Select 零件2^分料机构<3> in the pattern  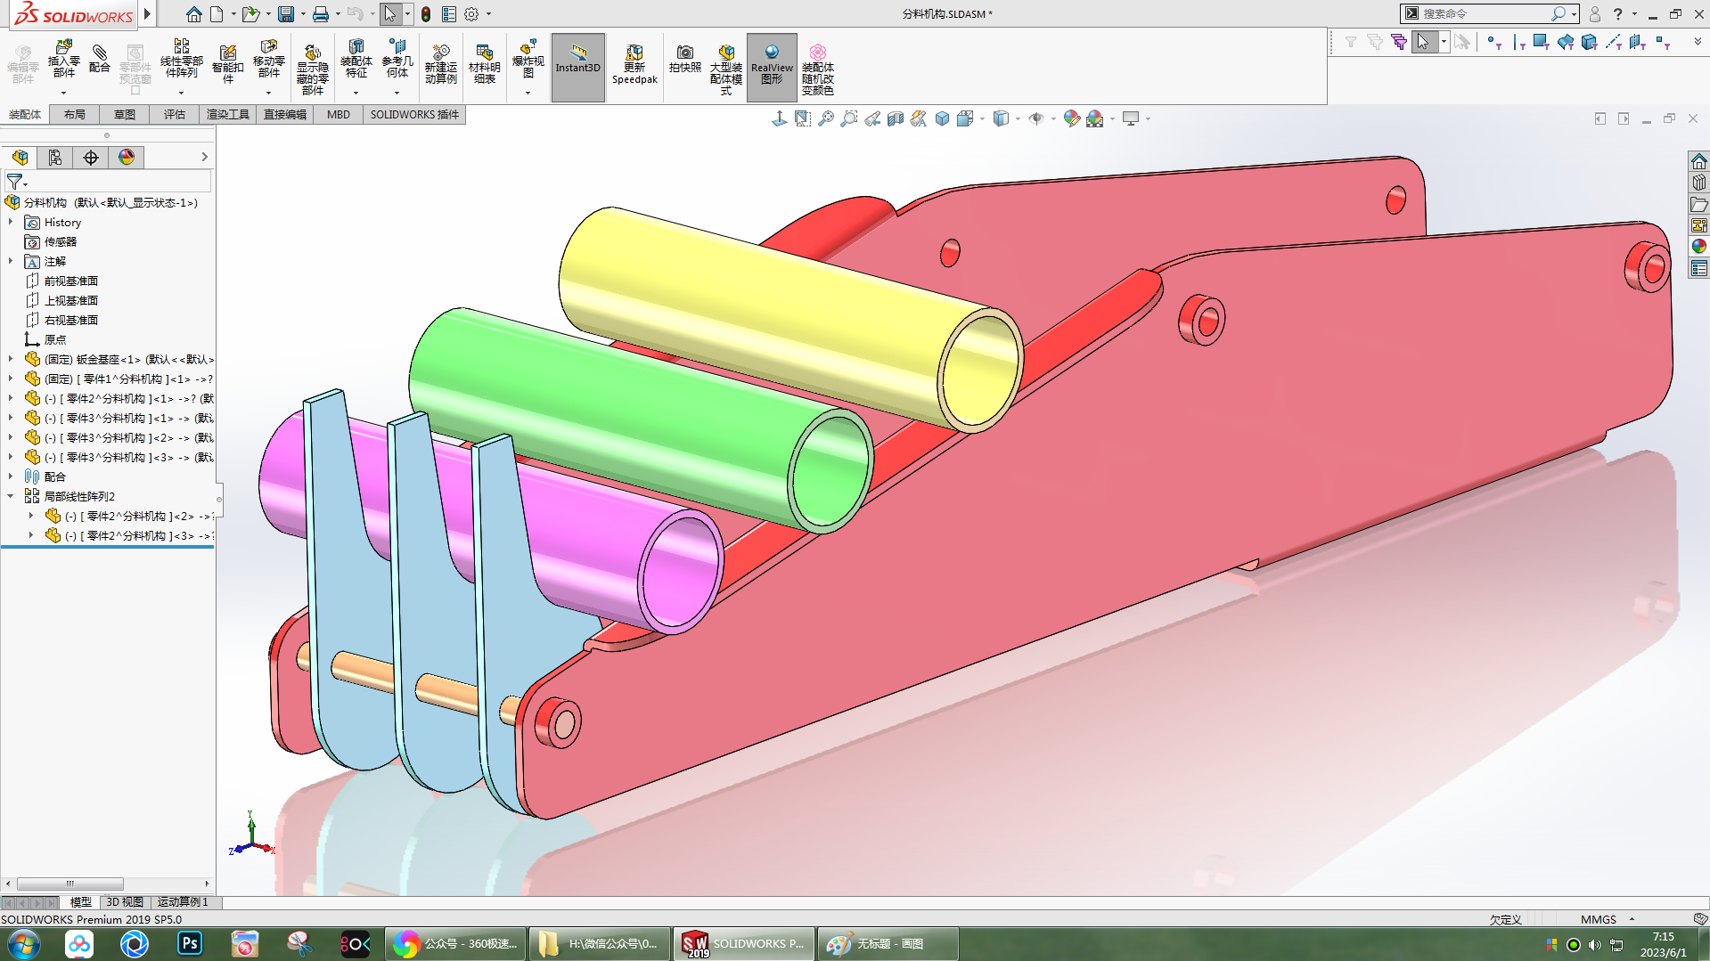131,535
